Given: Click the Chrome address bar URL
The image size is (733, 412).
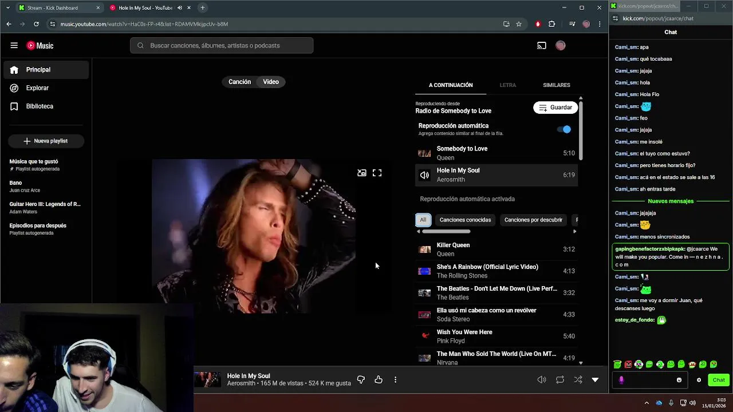Looking at the screenshot, I should [144, 24].
